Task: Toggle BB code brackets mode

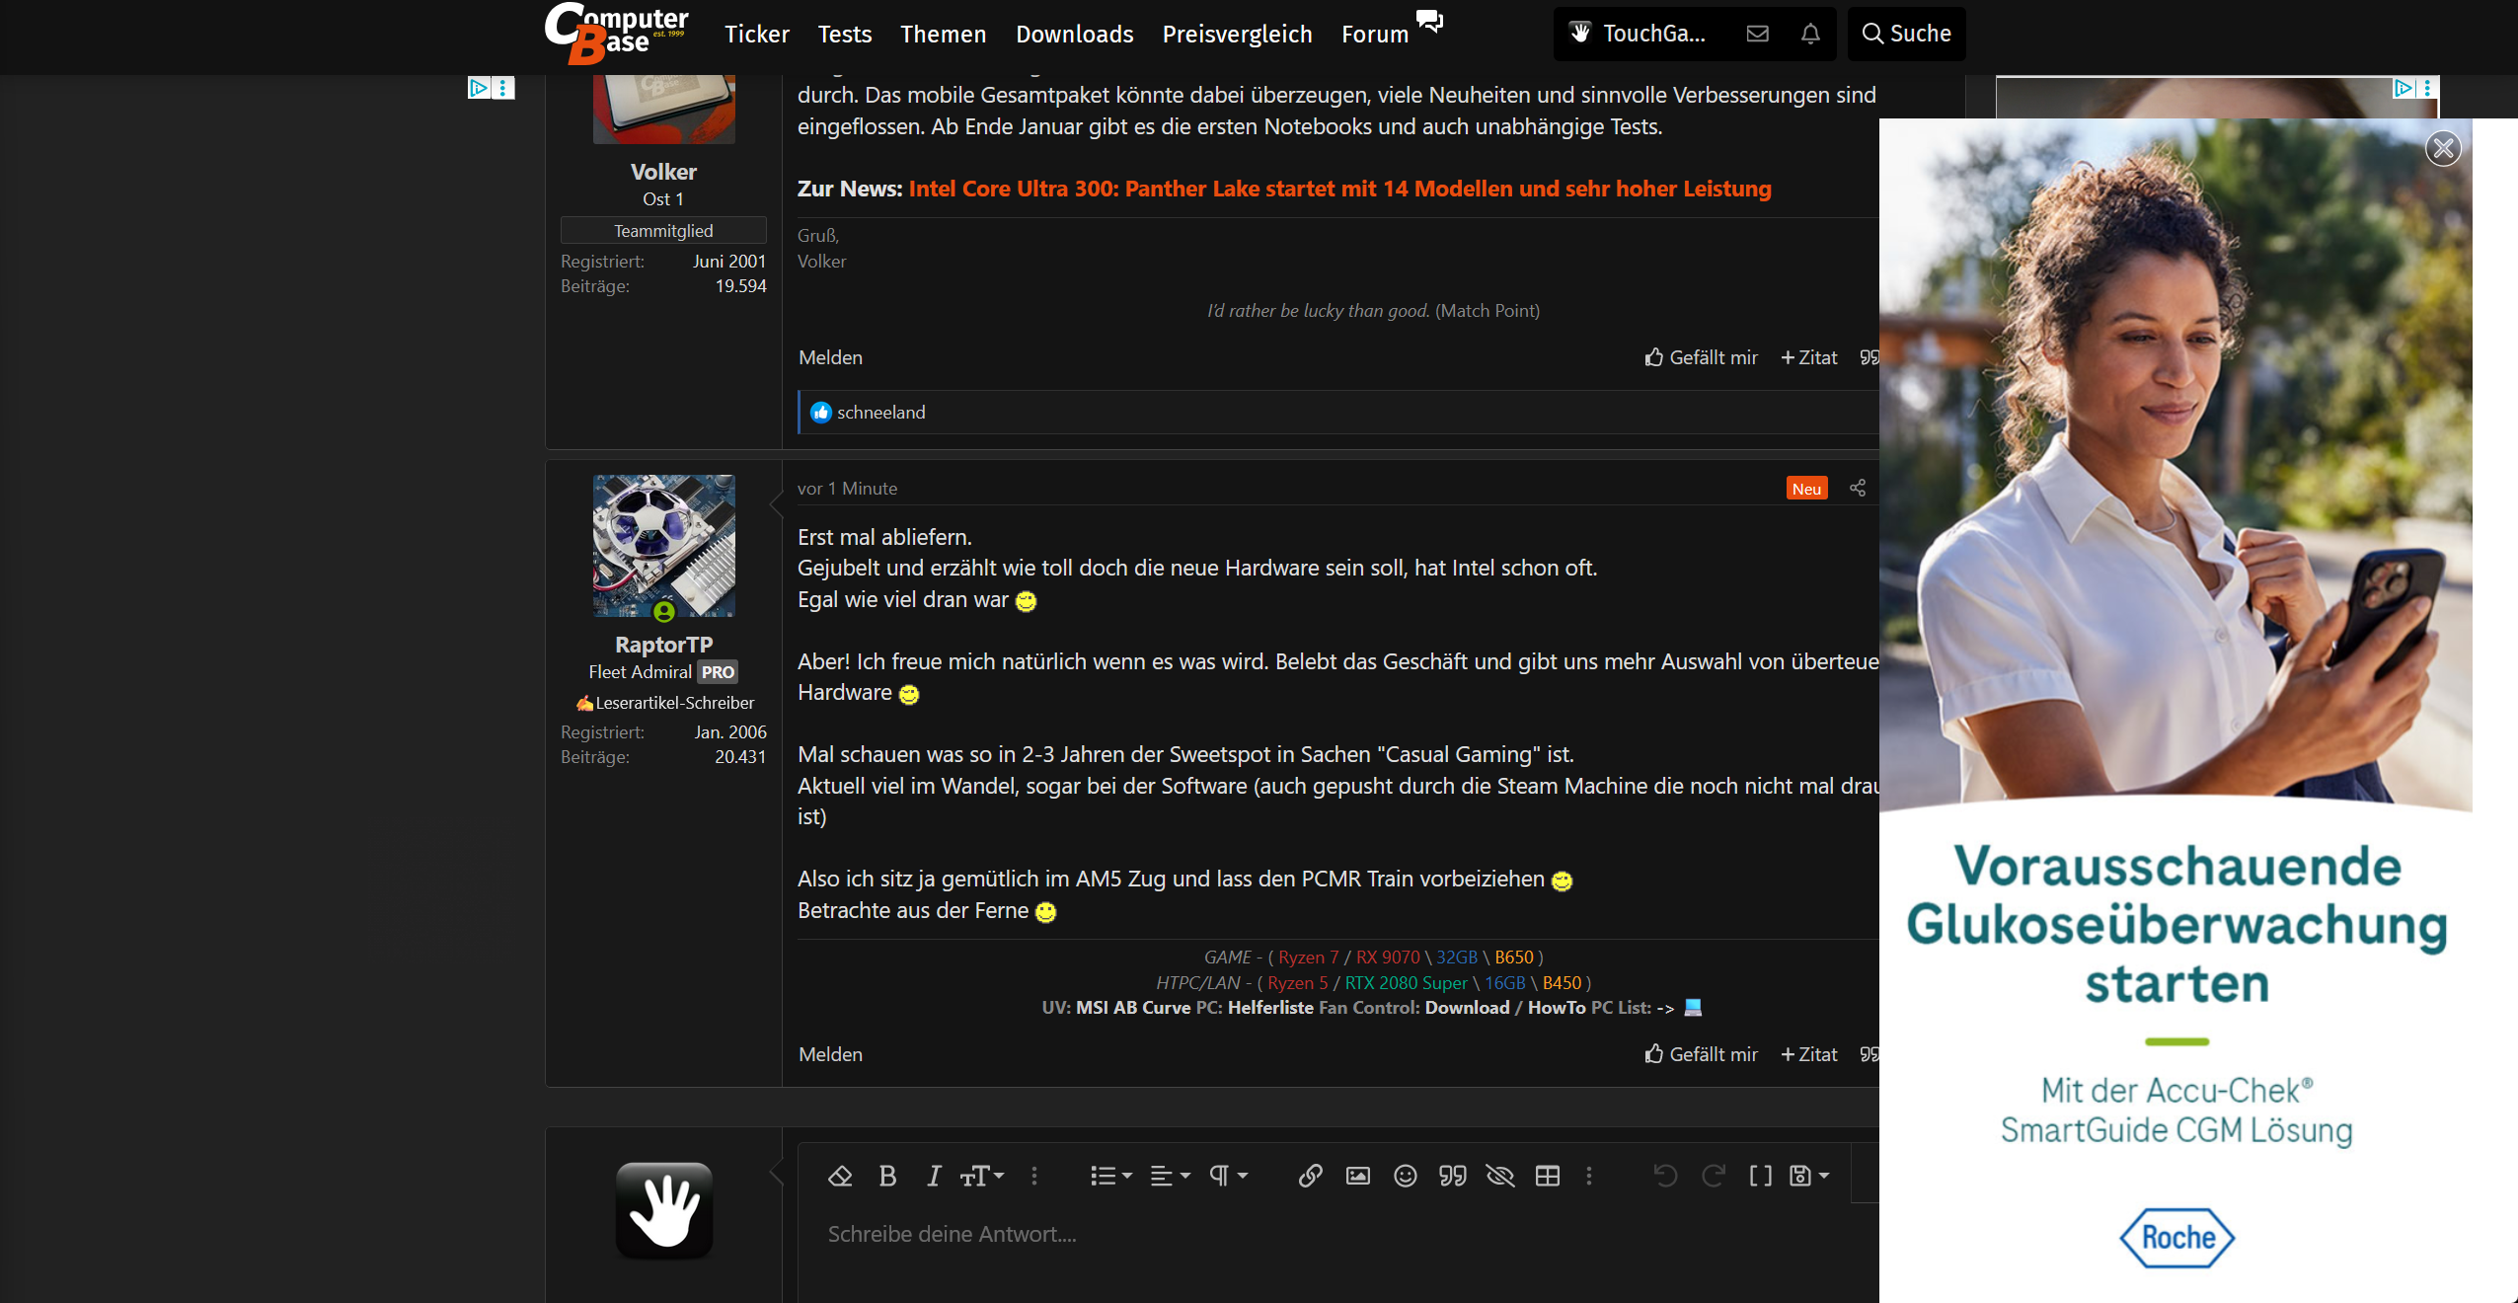Action: [1760, 1176]
